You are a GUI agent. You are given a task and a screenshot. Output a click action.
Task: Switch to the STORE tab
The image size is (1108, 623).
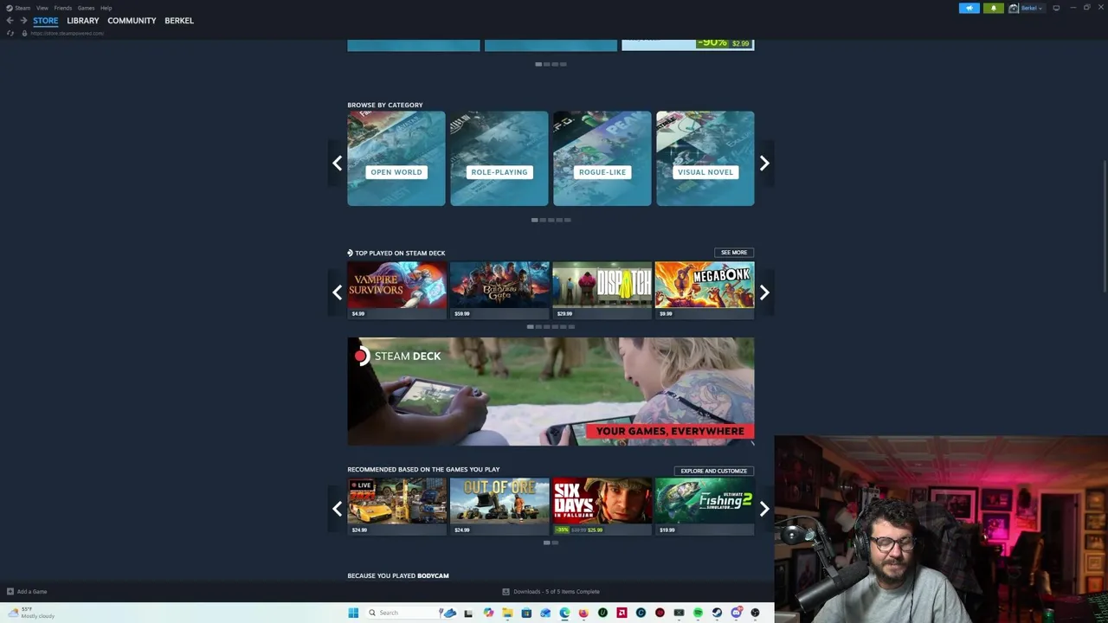46,21
